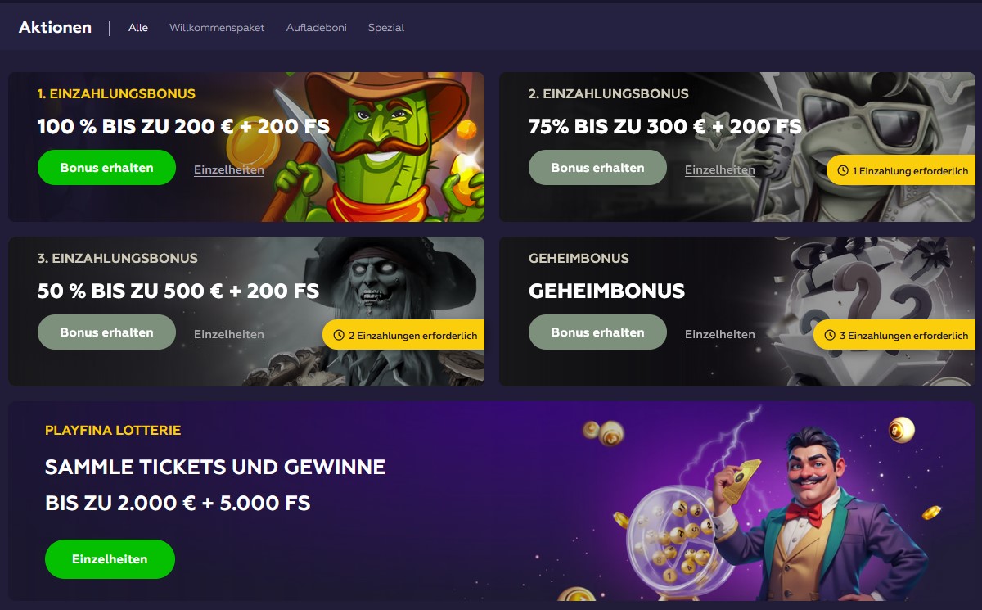Open Einzelheiten link for 1. Einzahlungsbonus
The height and width of the screenshot is (610, 982).
pyautogui.click(x=229, y=170)
